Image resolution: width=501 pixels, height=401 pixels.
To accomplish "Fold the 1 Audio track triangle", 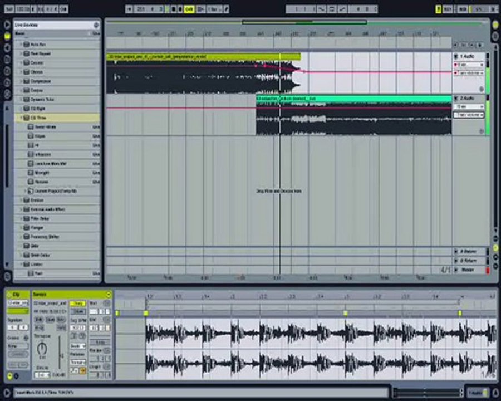I will [x=456, y=57].
